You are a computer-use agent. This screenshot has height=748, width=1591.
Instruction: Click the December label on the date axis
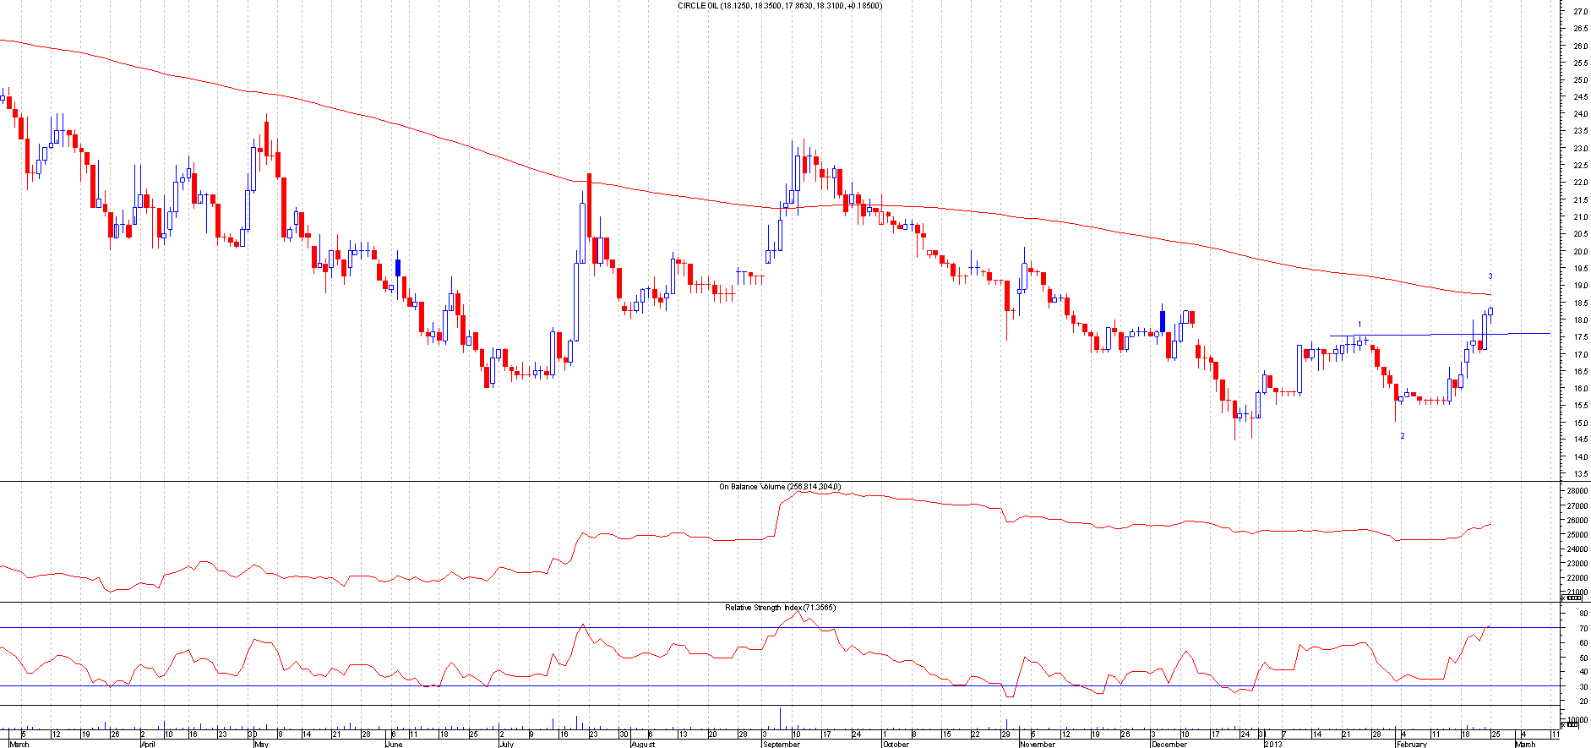tap(1169, 745)
